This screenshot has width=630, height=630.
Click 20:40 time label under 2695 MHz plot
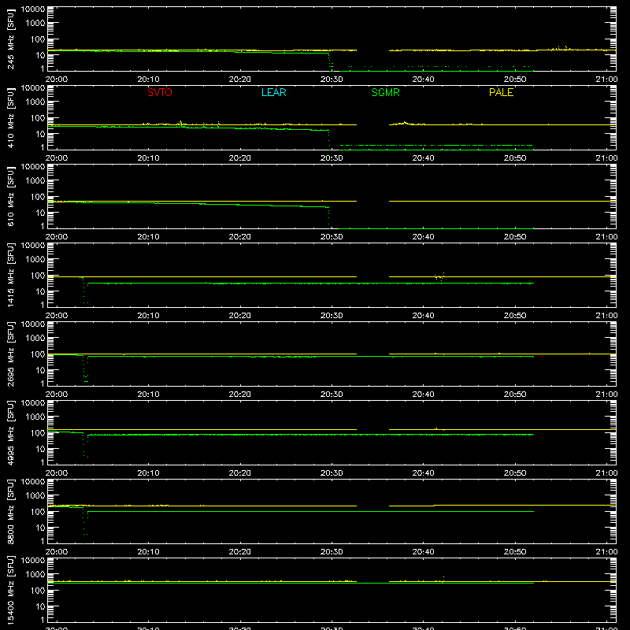(x=423, y=395)
